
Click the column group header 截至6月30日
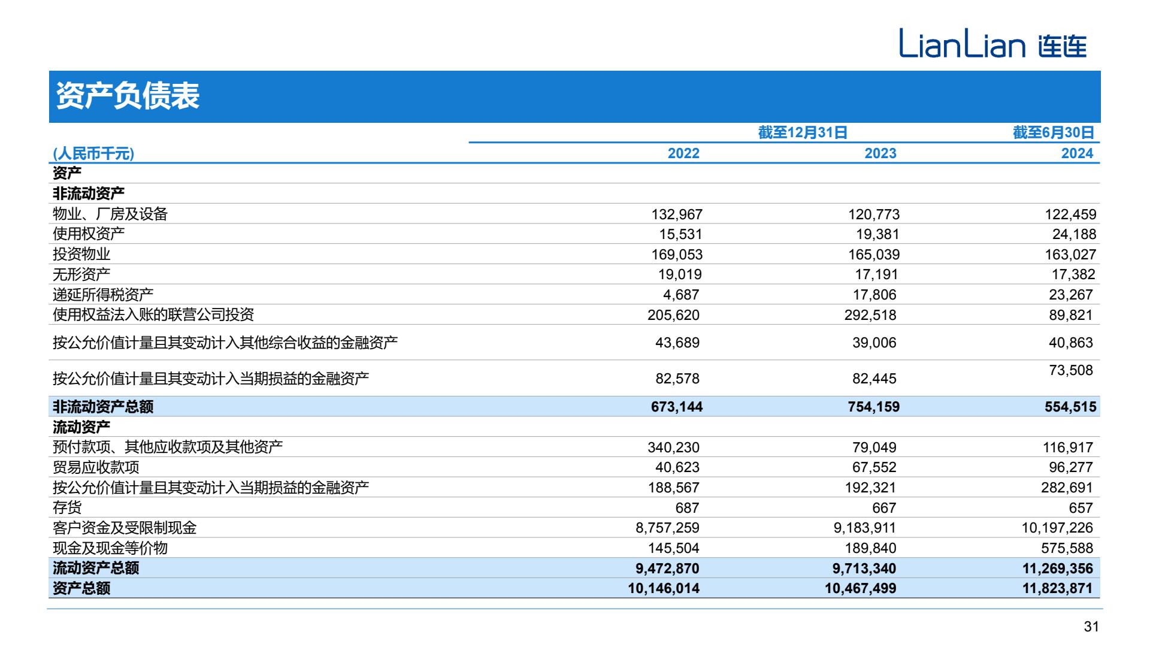(x=1054, y=132)
